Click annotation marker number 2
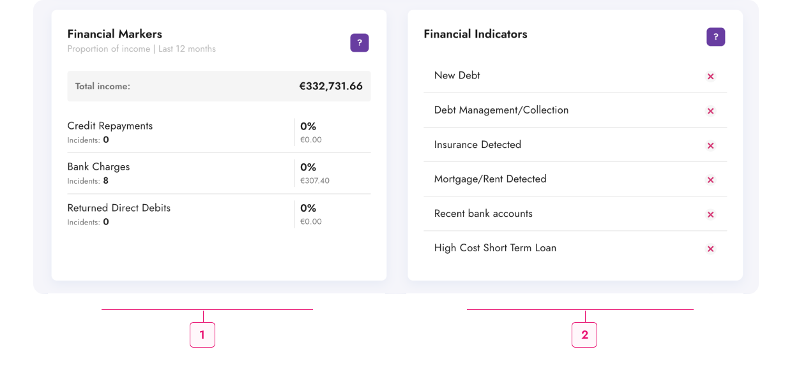Screen dimensions: 792x368 tap(584, 335)
